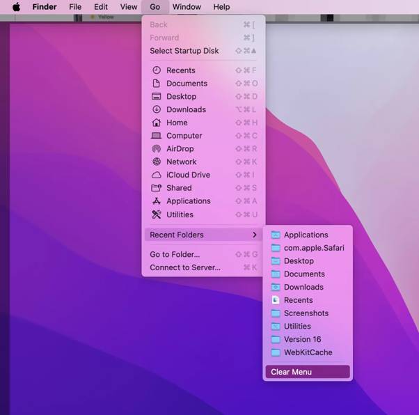Click the Apple logo menu icon
The height and width of the screenshot is (415, 419).
coord(16,7)
